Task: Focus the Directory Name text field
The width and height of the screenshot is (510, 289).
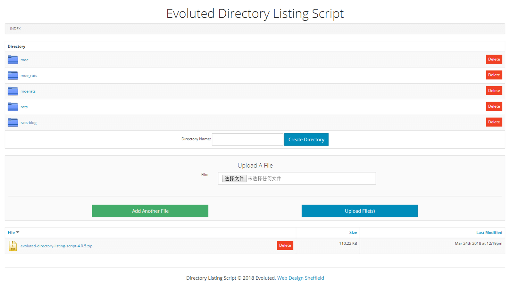Action: click(x=247, y=140)
